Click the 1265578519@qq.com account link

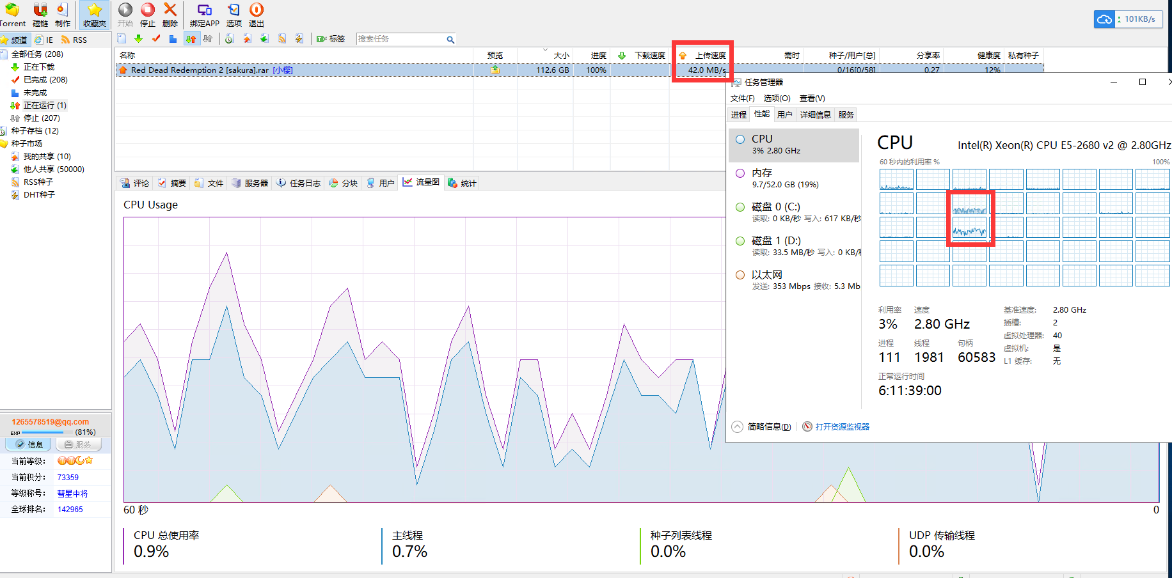coord(51,422)
